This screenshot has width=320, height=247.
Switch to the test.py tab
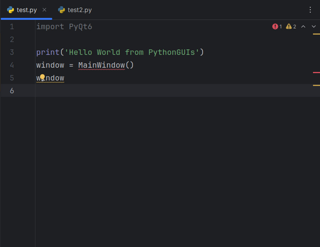click(26, 10)
